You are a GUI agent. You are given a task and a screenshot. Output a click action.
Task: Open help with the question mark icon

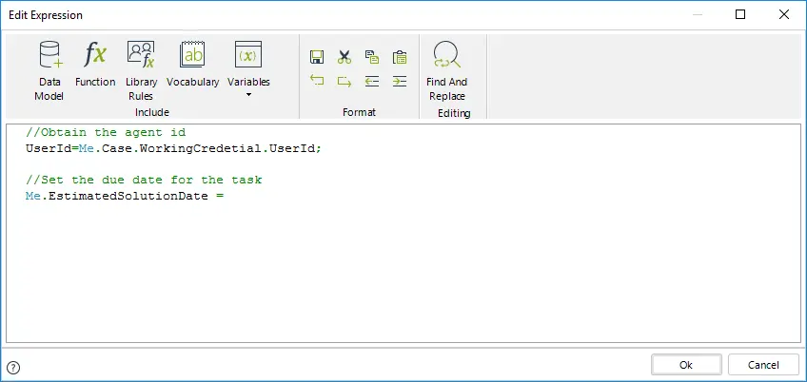(x=14, y=368)
